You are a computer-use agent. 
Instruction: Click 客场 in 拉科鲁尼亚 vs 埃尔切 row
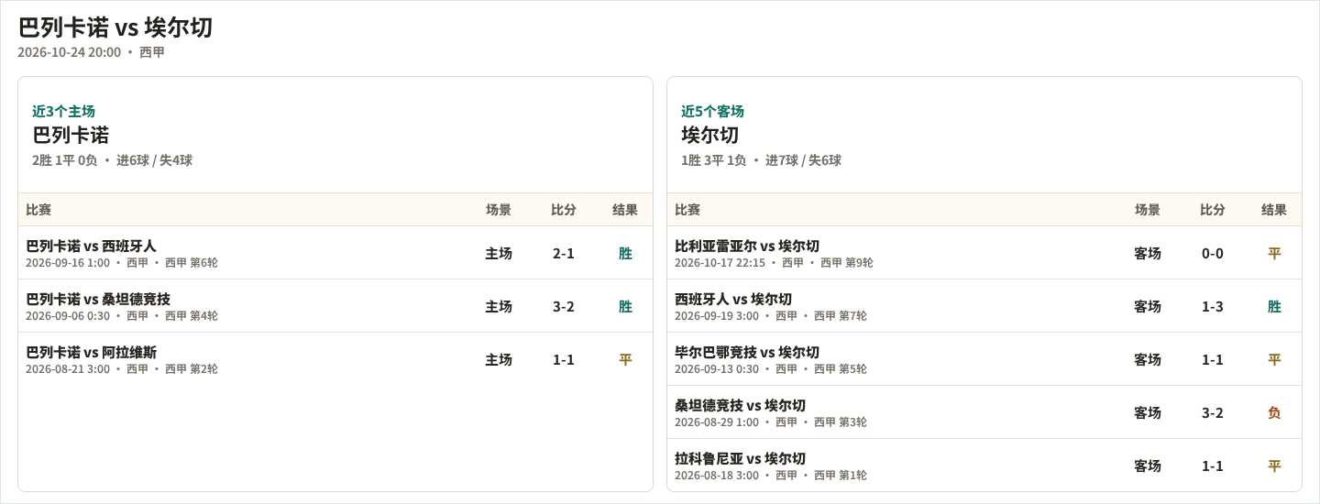[x=1148, y=466]
